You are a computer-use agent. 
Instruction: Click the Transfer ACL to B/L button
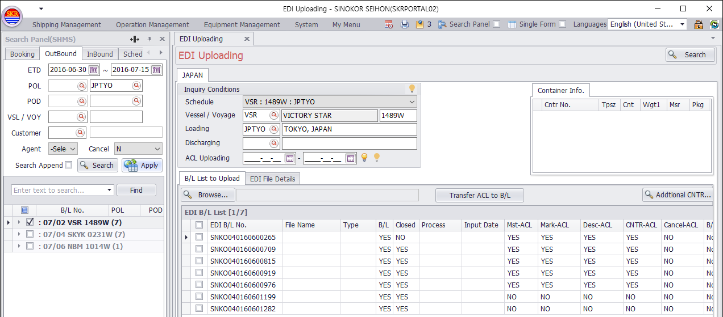(x=480, y=195)
